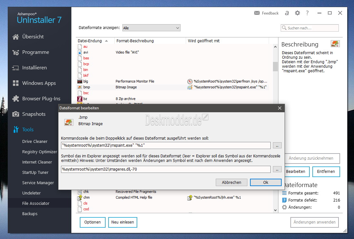The height and width of the screenshot is (239, 354).
Task: Click the Bearbeiten button
Action: (297, 172)
